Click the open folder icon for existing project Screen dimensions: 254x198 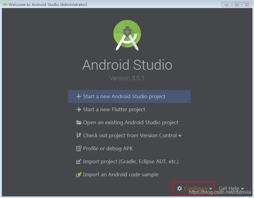pyautogui.click(x=79, y=122)
